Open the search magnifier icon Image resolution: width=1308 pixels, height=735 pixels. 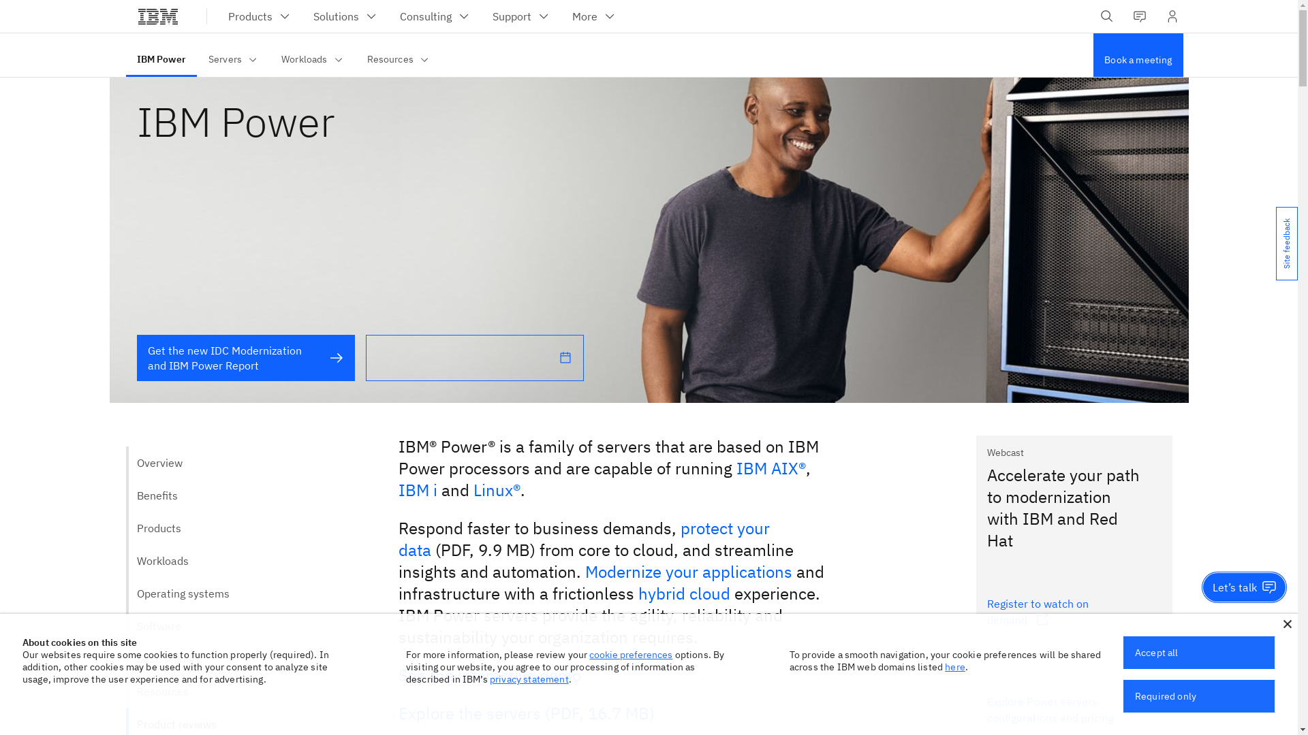point(1106,16)
